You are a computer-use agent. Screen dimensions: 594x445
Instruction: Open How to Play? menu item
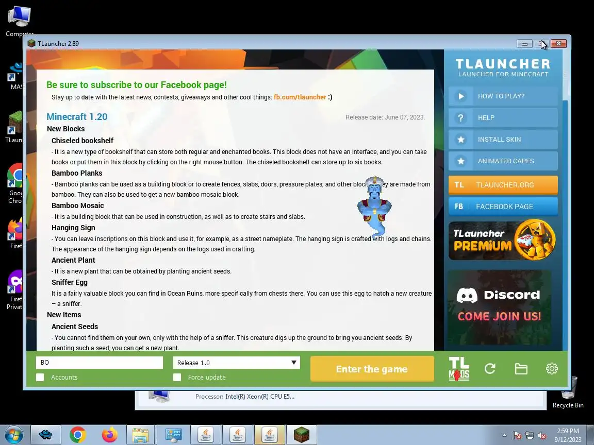[x=503, y=96]
